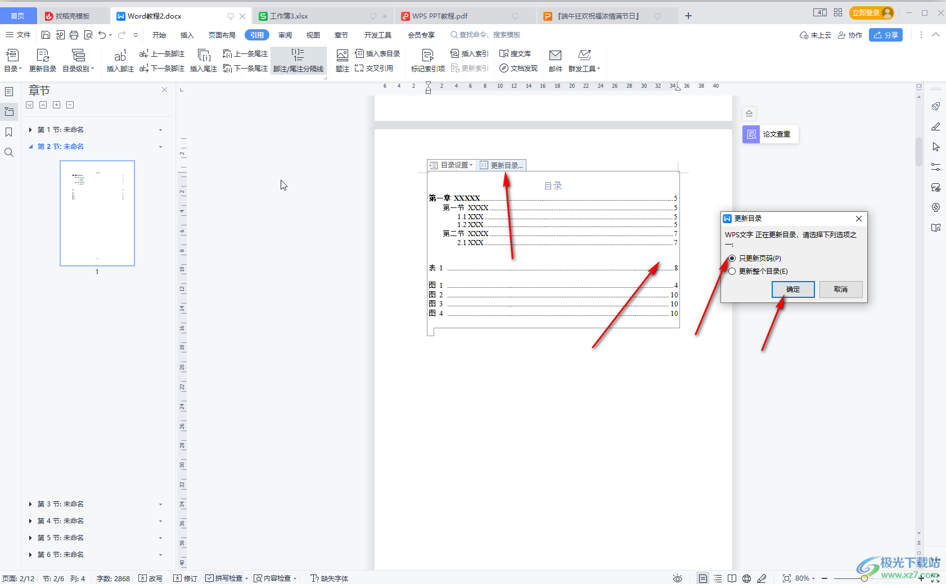Toggle 改写 overwrite mode in status bar
This screenshot has height=584, width=946.
point(151,578)
